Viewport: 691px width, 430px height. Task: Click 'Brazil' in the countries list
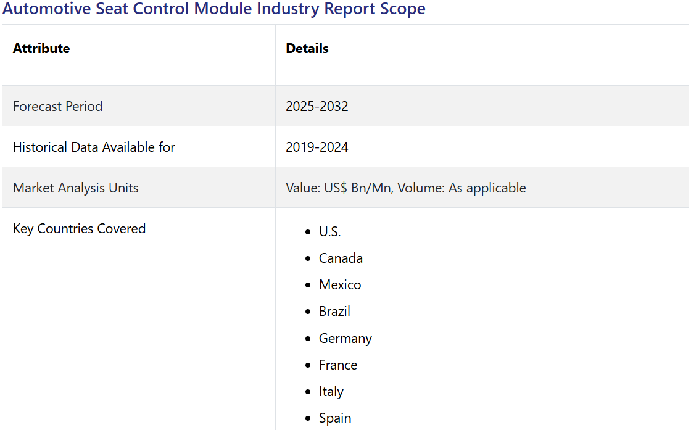[x=334, y=312]
